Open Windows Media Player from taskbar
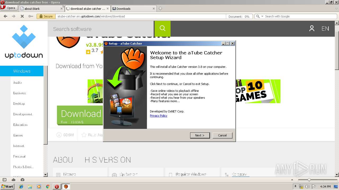Screen dimensions: 339x190 point(39,187)
